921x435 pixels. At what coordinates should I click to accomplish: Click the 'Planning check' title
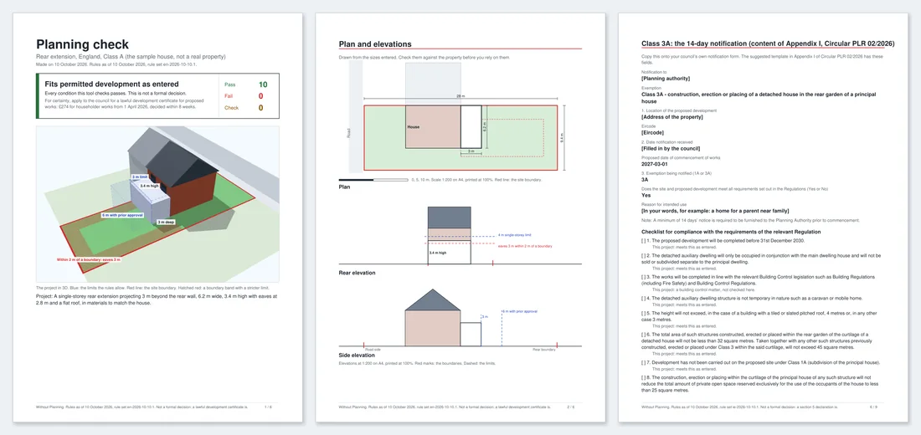82,44
